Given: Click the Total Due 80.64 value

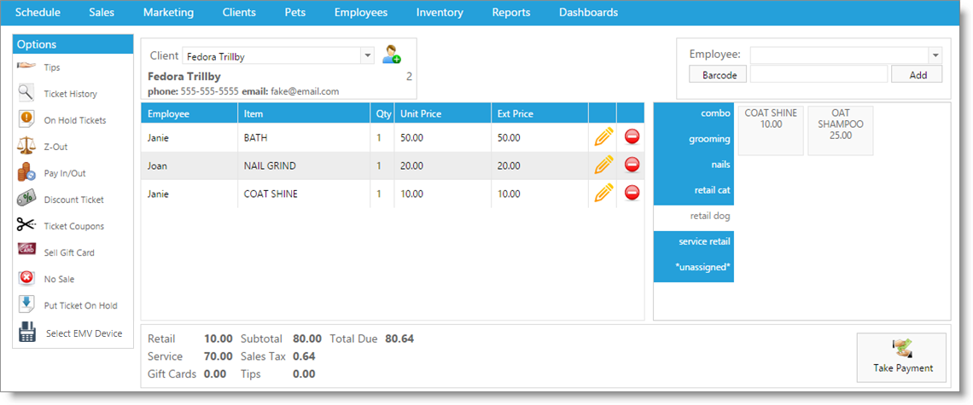Looking at the screenshot, I should (399, 338).
